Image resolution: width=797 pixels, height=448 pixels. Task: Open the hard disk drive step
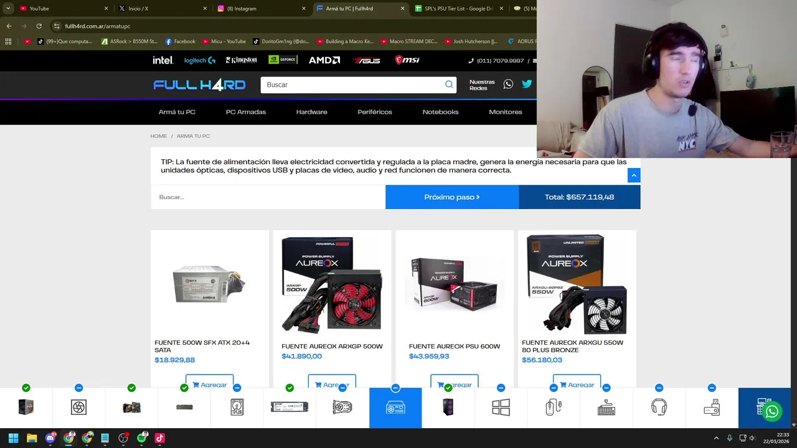pos(237,408)
